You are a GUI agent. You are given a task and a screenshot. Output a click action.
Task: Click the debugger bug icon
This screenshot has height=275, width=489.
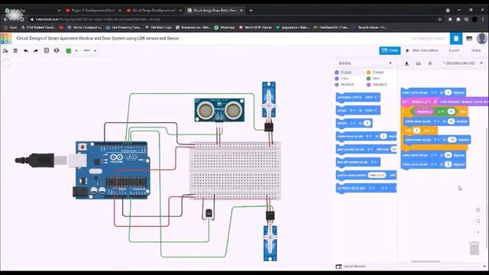pyautogui.click(x=430, y=63)
